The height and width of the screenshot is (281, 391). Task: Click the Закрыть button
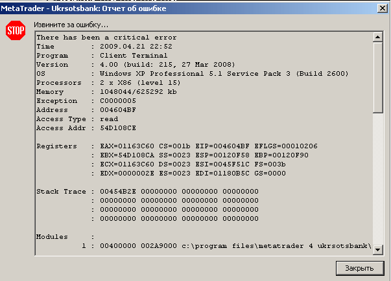pos(360,268)
